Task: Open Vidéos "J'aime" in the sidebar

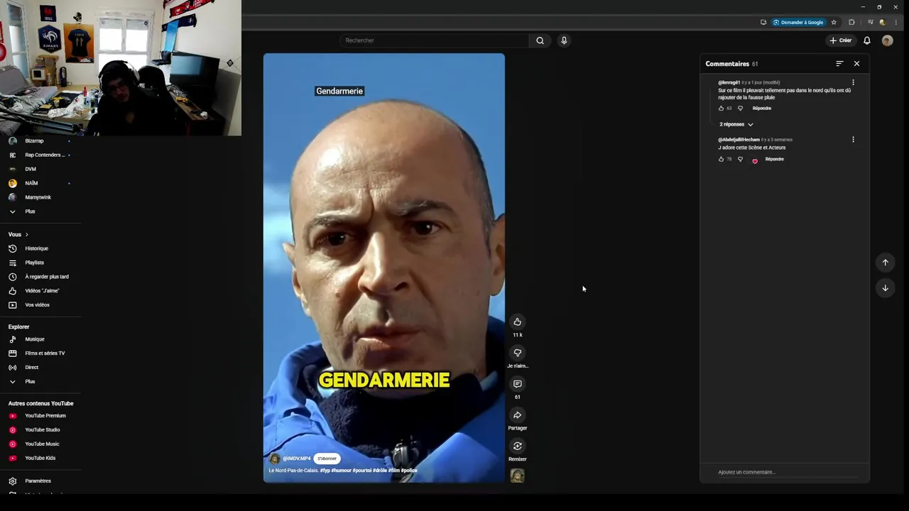Action: coord(40,291)
